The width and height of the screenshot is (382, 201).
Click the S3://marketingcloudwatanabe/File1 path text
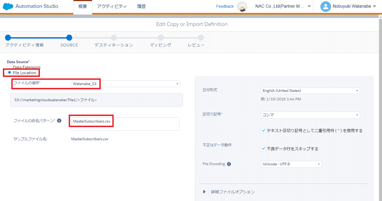[x=55, y=100]
